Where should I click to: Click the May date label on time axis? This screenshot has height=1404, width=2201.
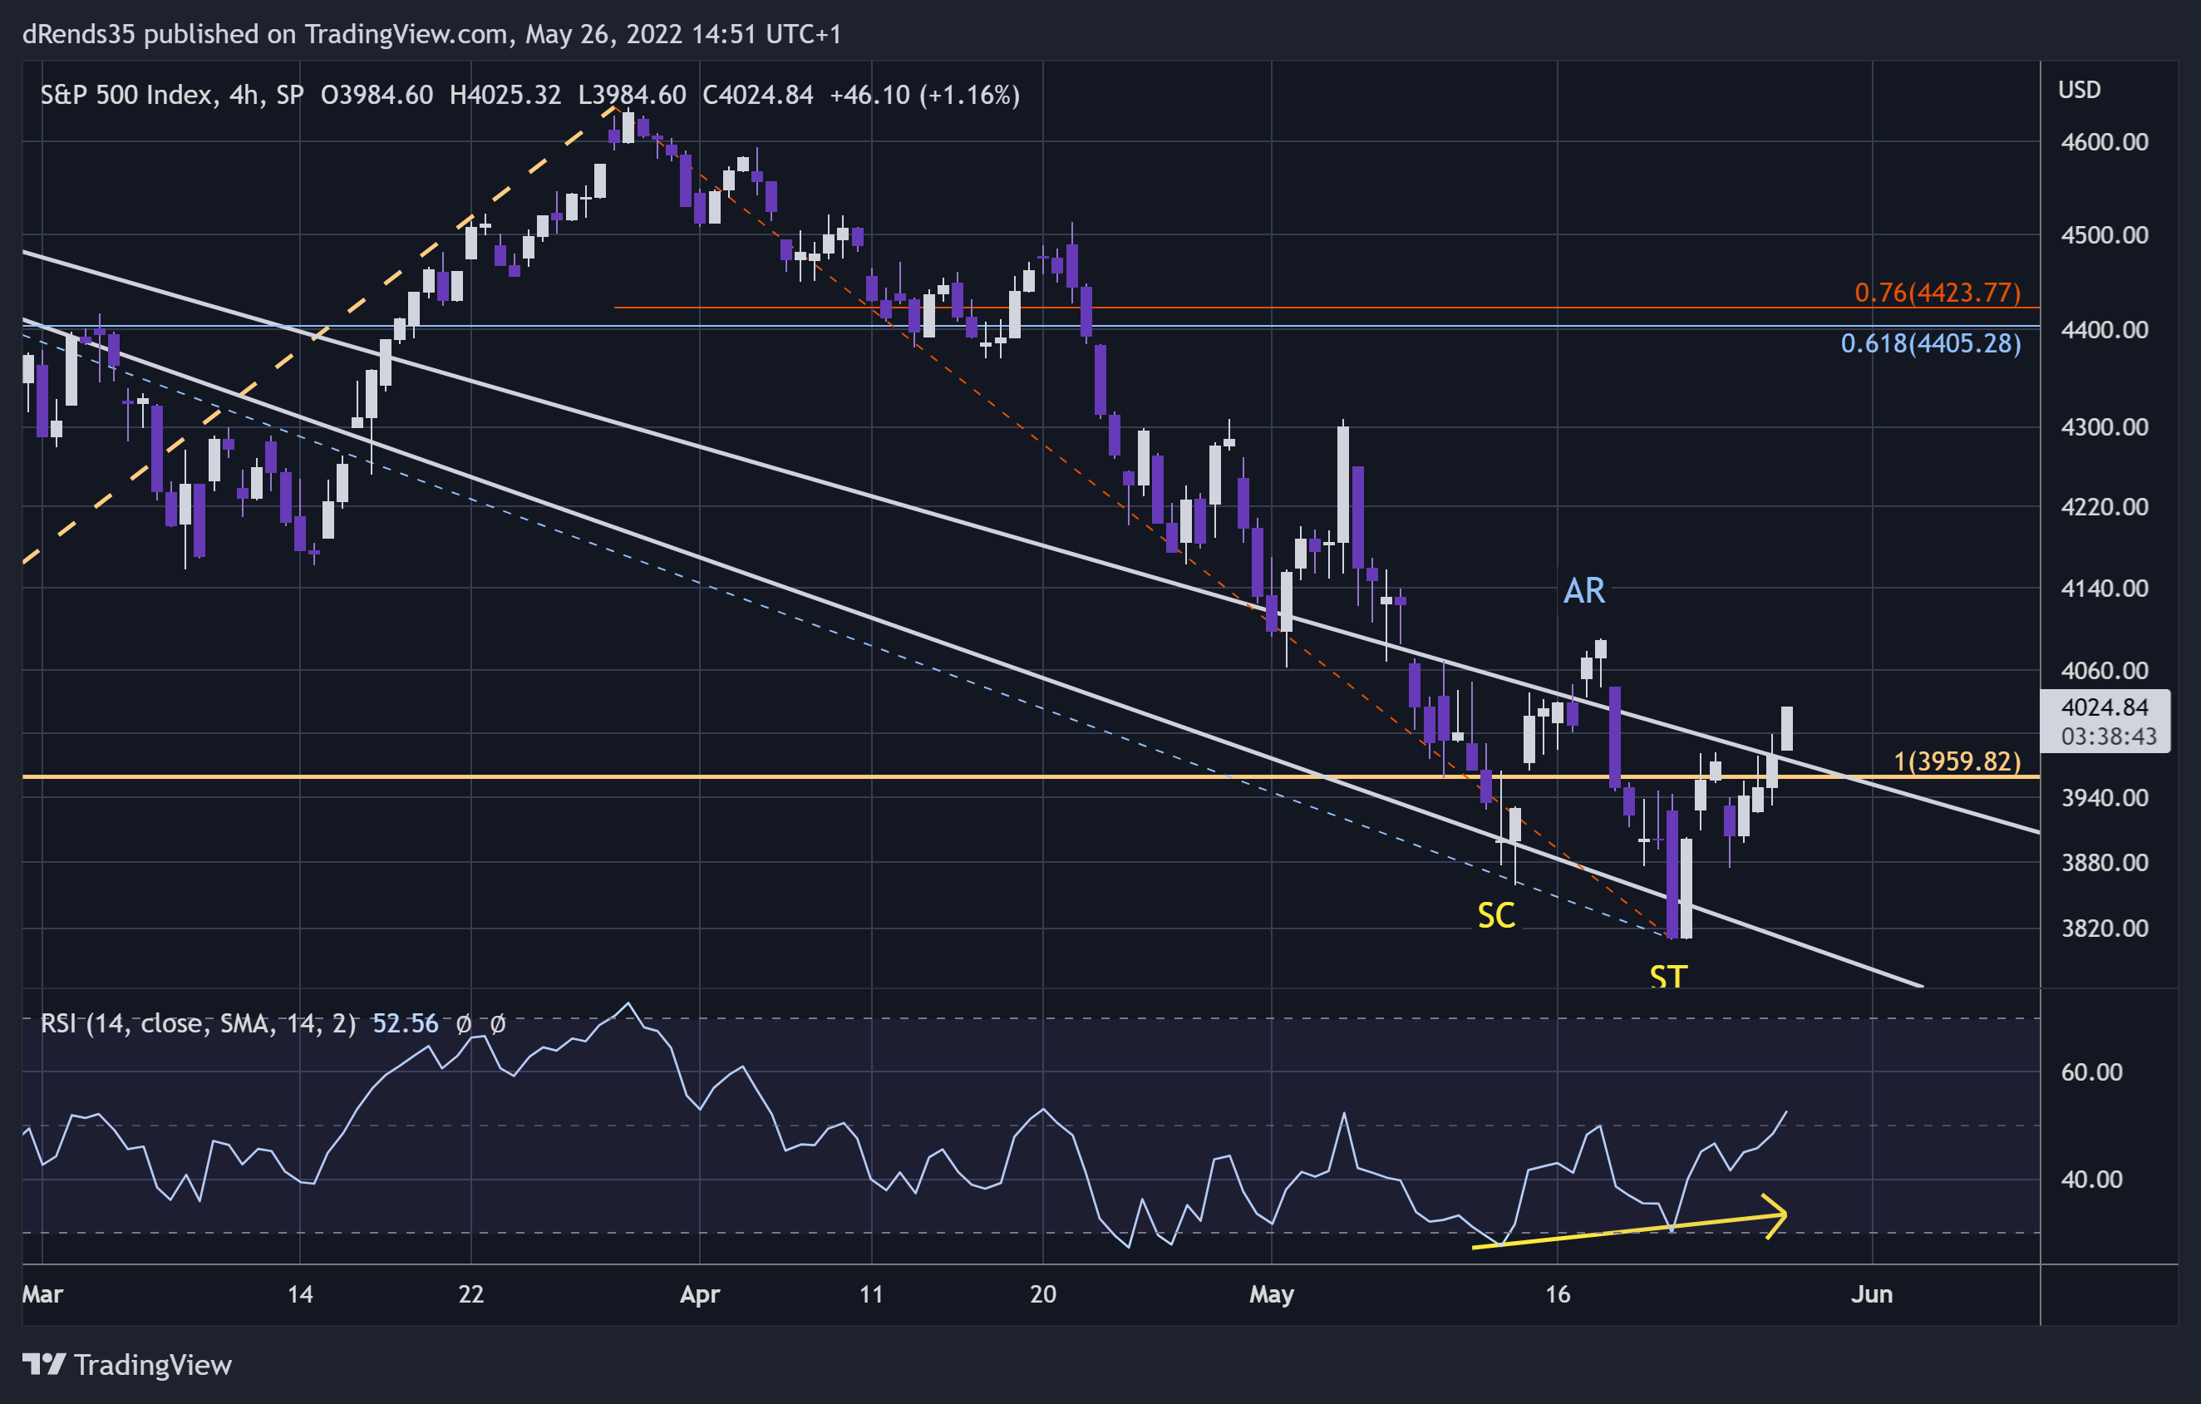pos(1272,1294)
